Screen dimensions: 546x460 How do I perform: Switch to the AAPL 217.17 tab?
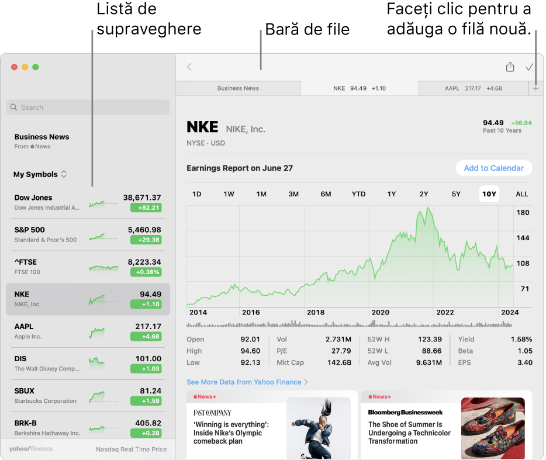[474, 88]
